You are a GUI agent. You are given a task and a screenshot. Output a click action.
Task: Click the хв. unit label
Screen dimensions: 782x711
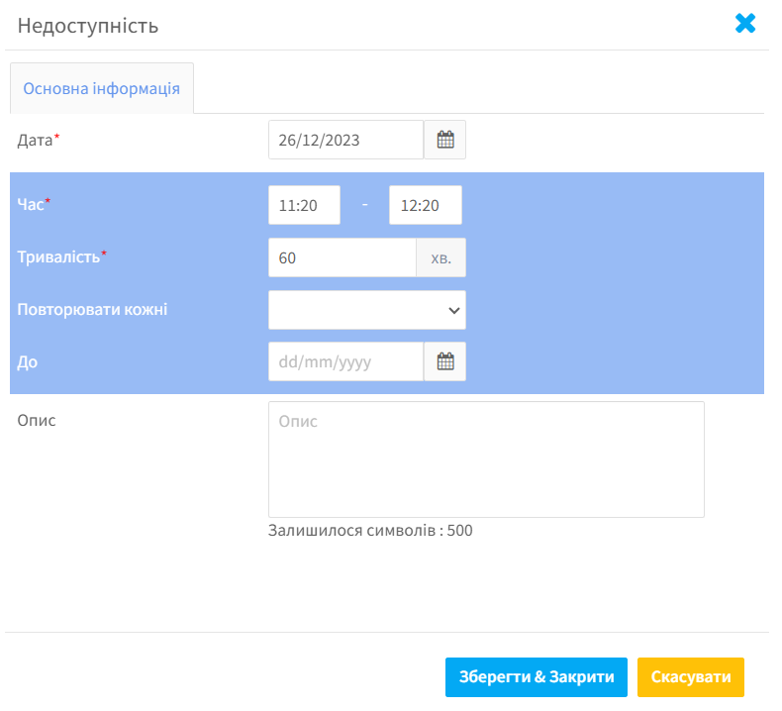coord(440,257)
